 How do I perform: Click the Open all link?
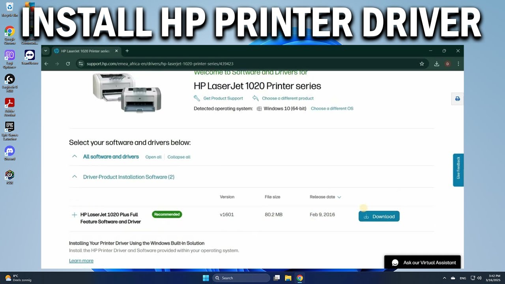click(x=153, y=157)
